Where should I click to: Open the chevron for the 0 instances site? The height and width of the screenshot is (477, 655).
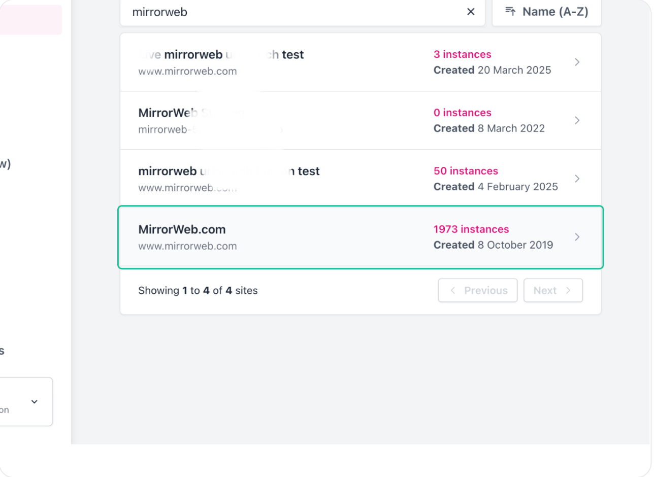coord(577,120)
